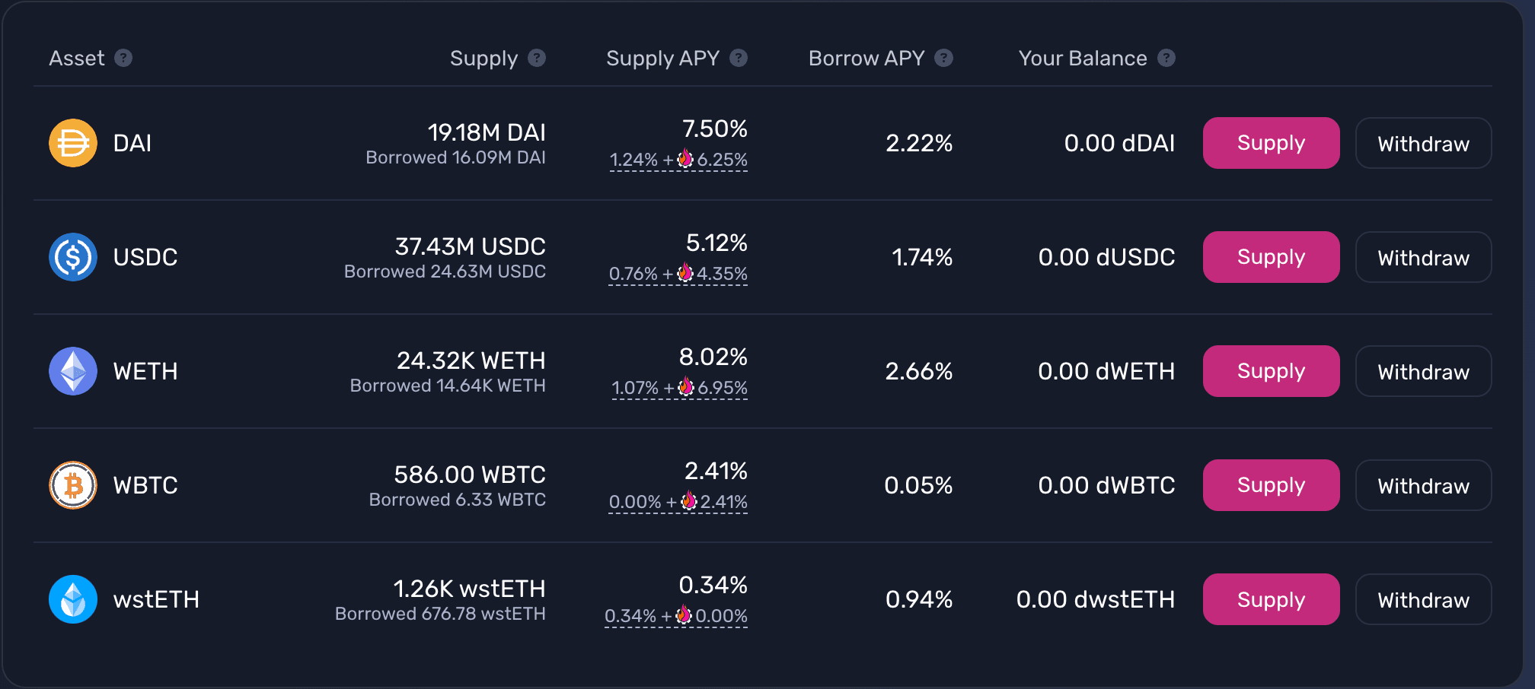Screen dimensions: 1535x689
Task: Click the help icon next to Asset
Action: [x=123, y=58]
